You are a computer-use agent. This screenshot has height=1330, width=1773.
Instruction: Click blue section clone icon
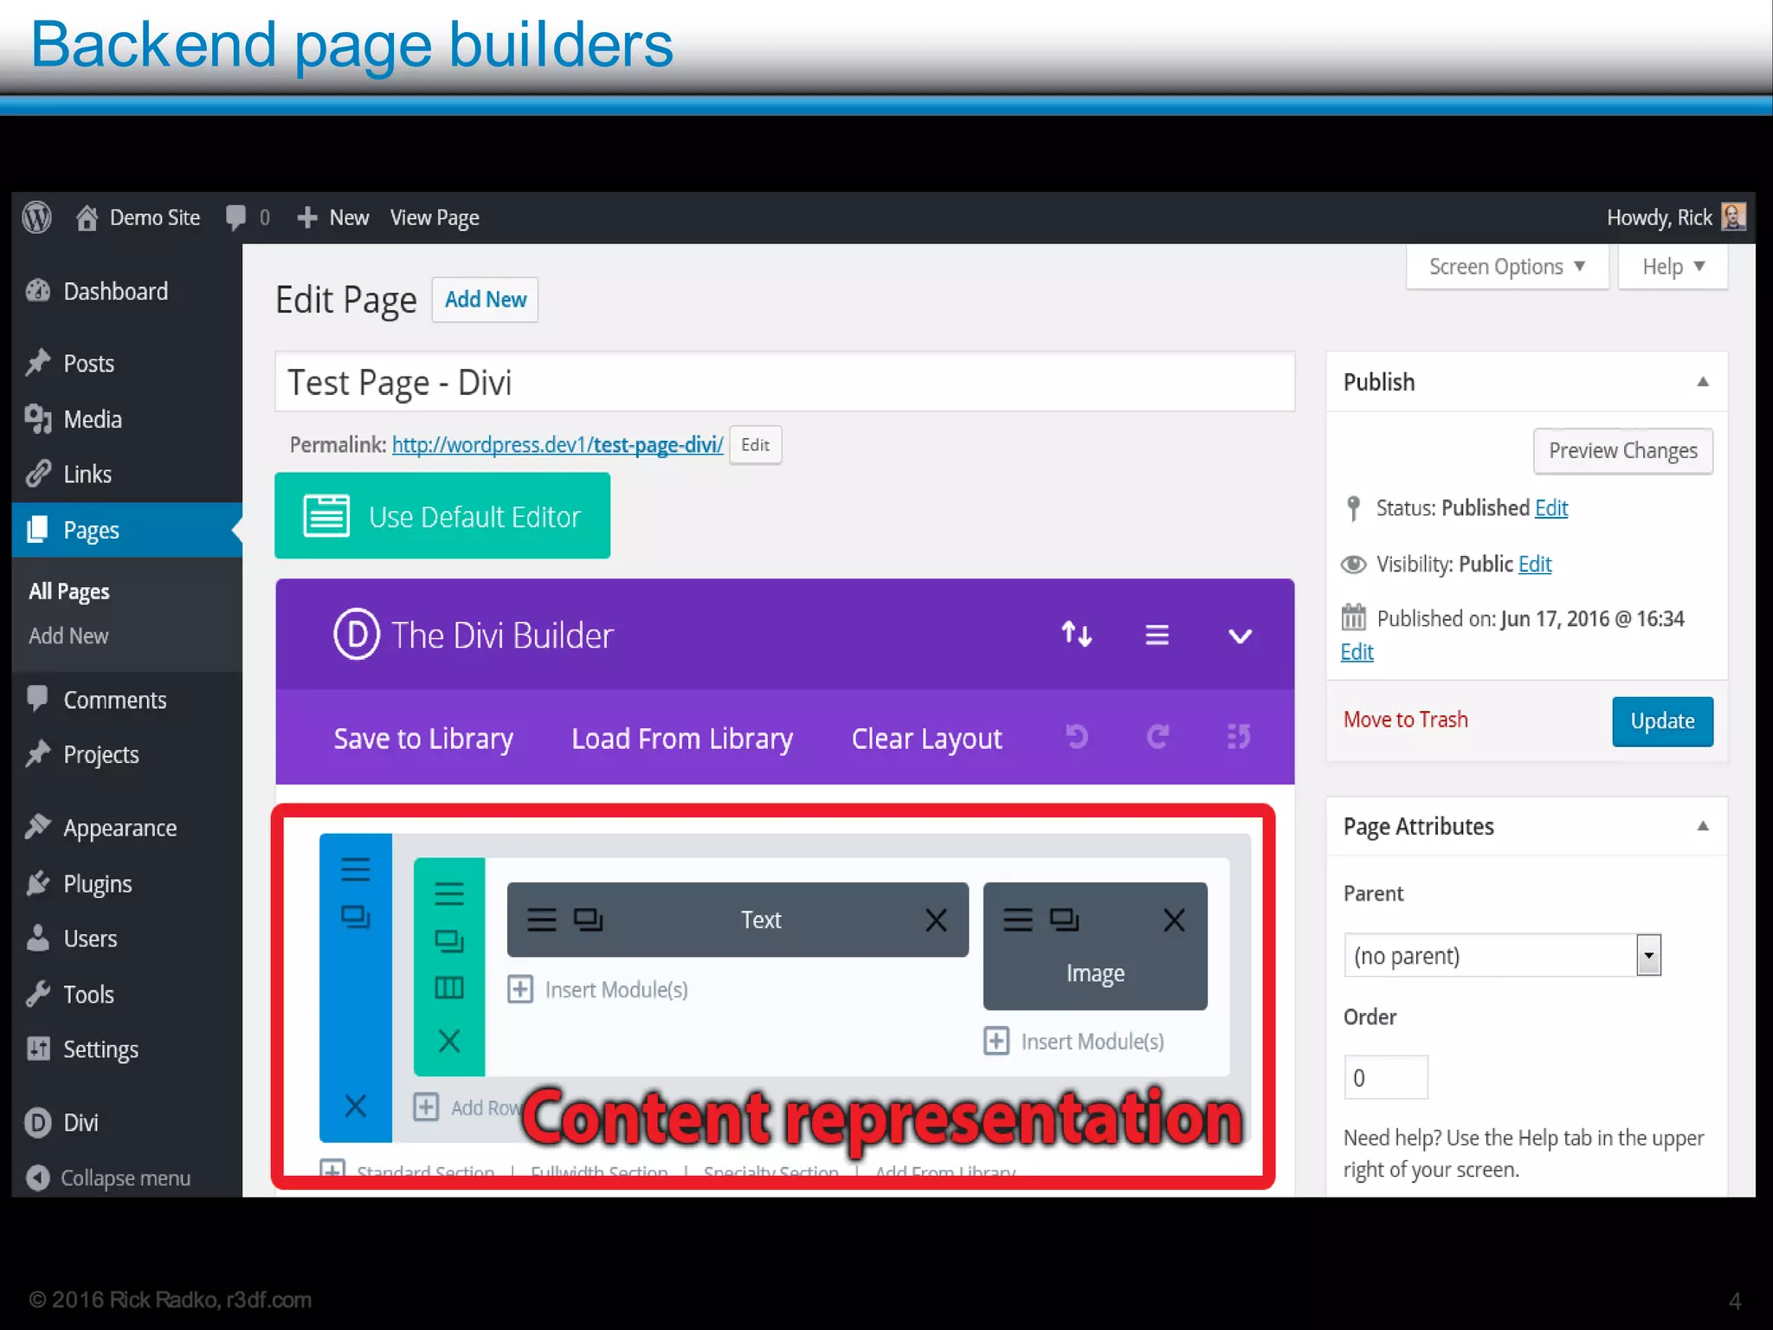(355, 916)
